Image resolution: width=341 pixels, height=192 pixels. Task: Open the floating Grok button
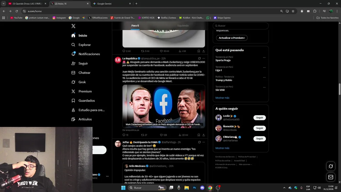331,166
